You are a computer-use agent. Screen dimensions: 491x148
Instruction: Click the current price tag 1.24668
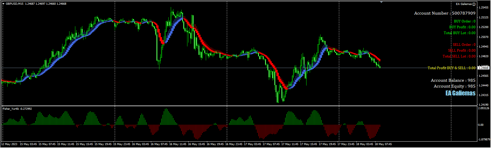[483, 68]
